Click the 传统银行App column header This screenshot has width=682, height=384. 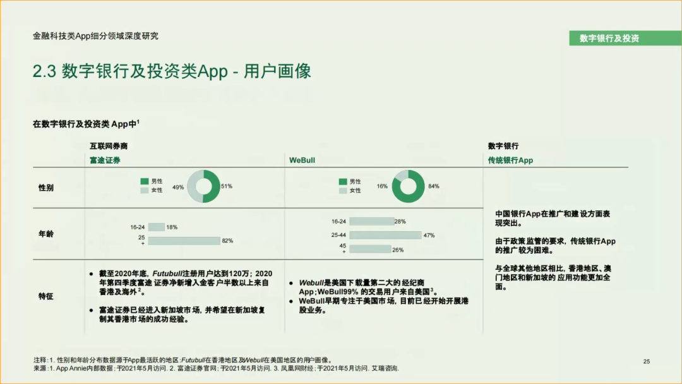tap(510, 160)
